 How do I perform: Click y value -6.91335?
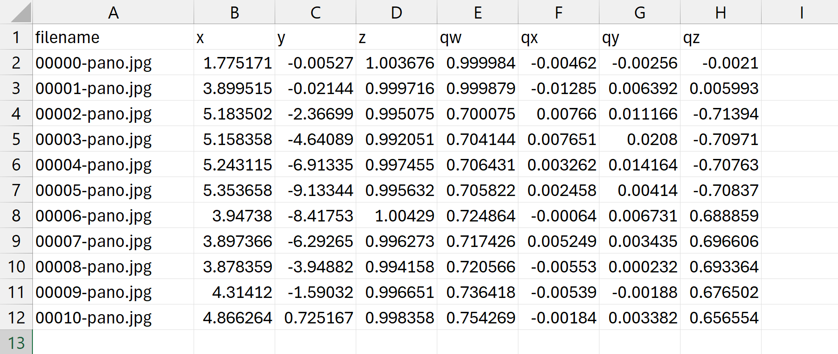click(315, 164)
